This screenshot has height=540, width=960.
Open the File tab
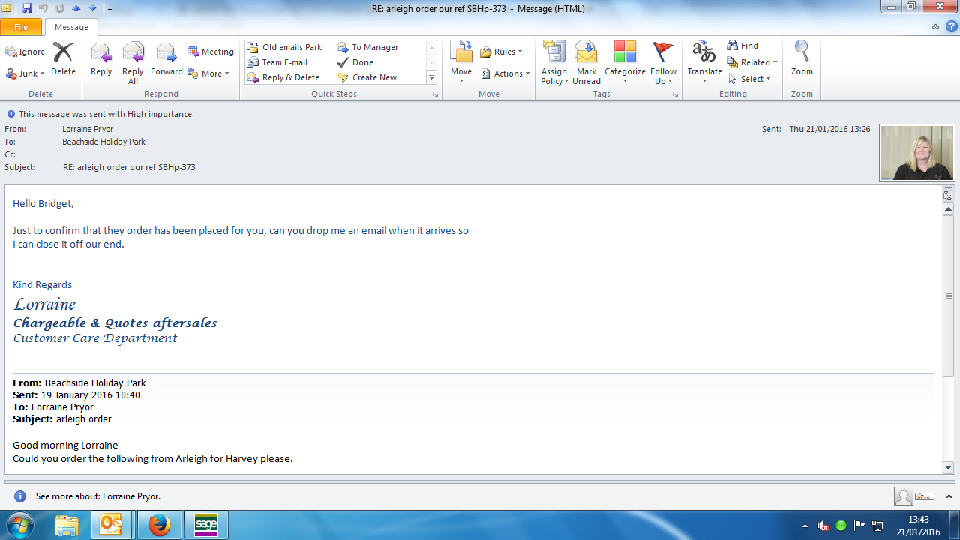pos(21,27)
